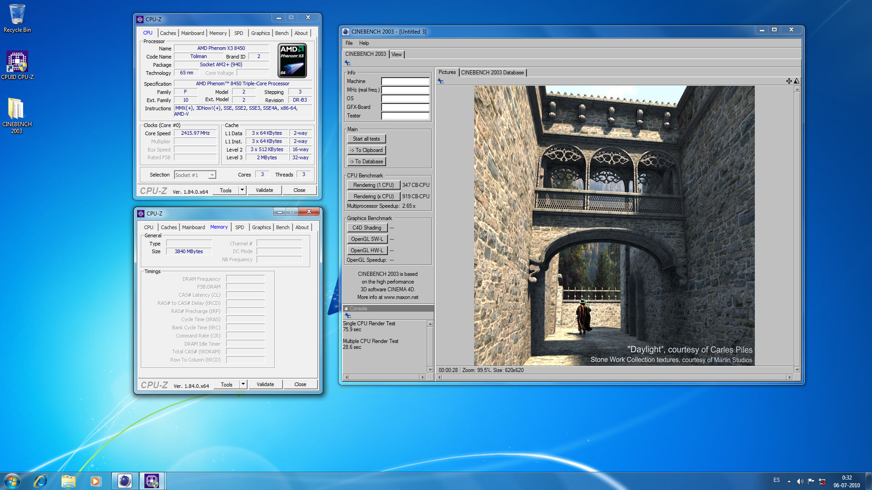Run Rendering (1 CPU) benchmark
The image size is (872, 490).
(373, 185)
